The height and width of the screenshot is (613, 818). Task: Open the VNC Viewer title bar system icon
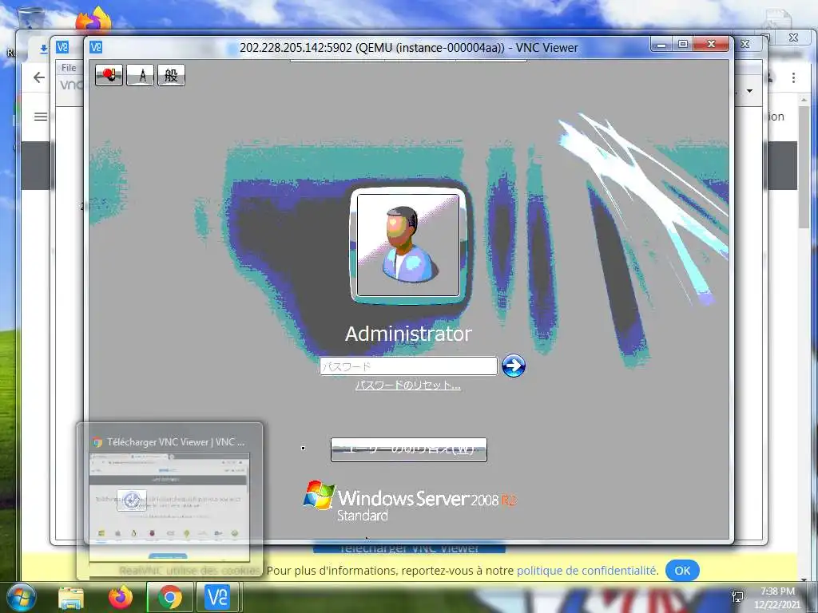pos(96,47)
